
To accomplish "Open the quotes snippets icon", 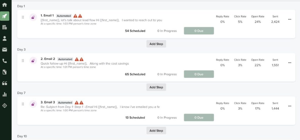I will 5,83.
